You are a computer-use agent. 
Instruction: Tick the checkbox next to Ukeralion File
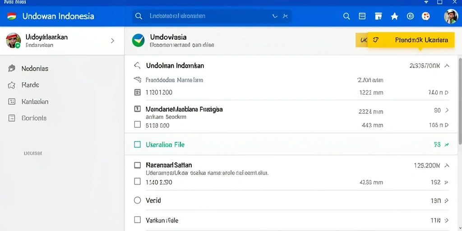click(x=137, y=144)
